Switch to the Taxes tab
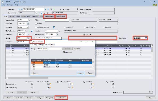The image size is (158, 101). [x=18, y=16]
